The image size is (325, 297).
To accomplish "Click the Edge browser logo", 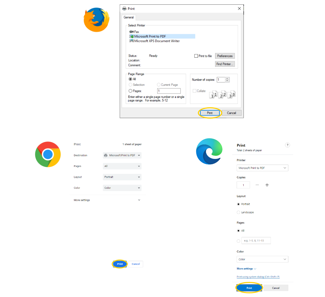I will pyautogui.click(x=209, y=151).
